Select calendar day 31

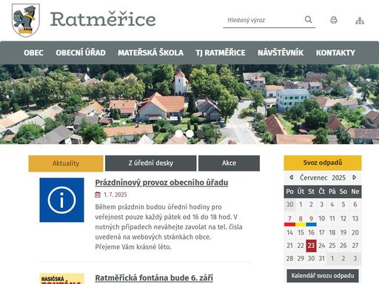click(321, 258)
